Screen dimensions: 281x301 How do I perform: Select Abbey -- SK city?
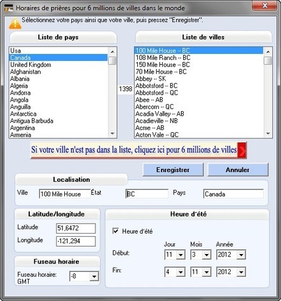199,79
